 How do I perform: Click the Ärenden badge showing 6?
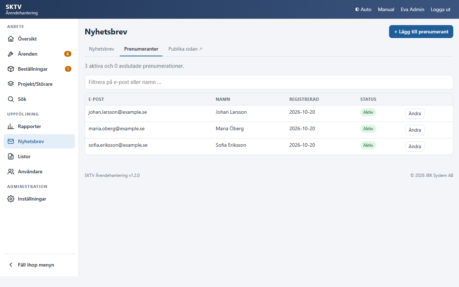point(68,54)
